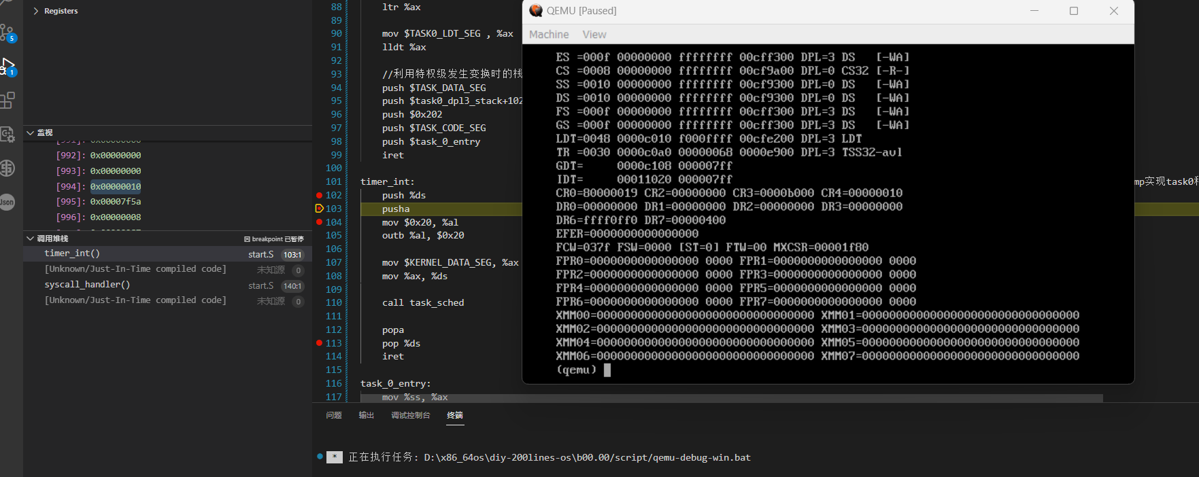
Task: Click the (qemu) prompt in QEMU monitor
Action: [576, 370]
